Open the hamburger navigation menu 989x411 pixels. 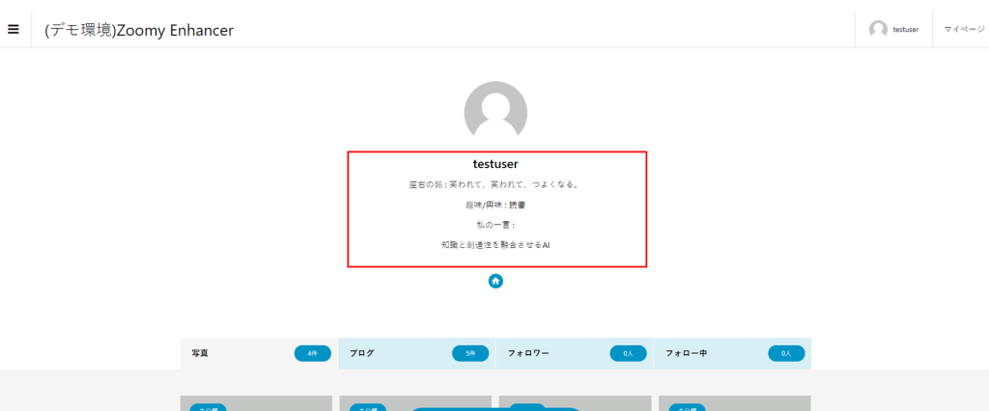[x=14, y=29]
